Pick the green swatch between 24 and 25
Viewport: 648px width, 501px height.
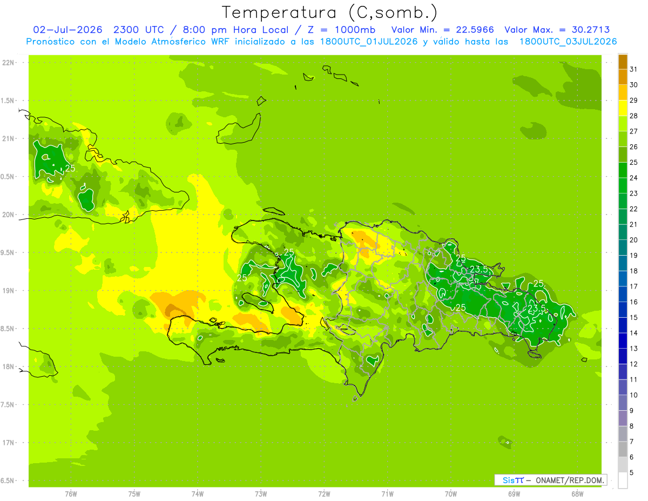(x=623, y=170)
